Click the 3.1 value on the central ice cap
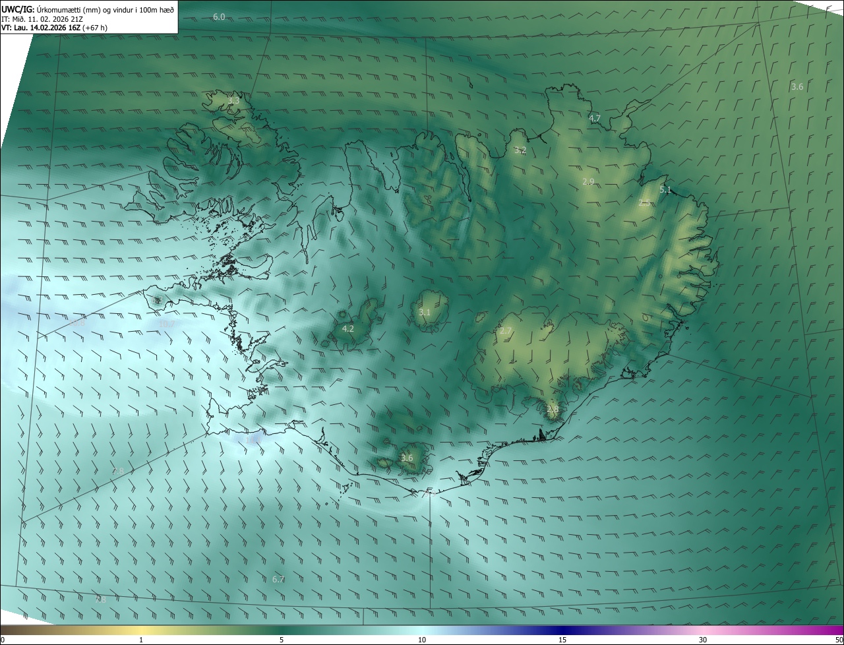The height and width of the screenshot is (645, 844). (425, 312)
